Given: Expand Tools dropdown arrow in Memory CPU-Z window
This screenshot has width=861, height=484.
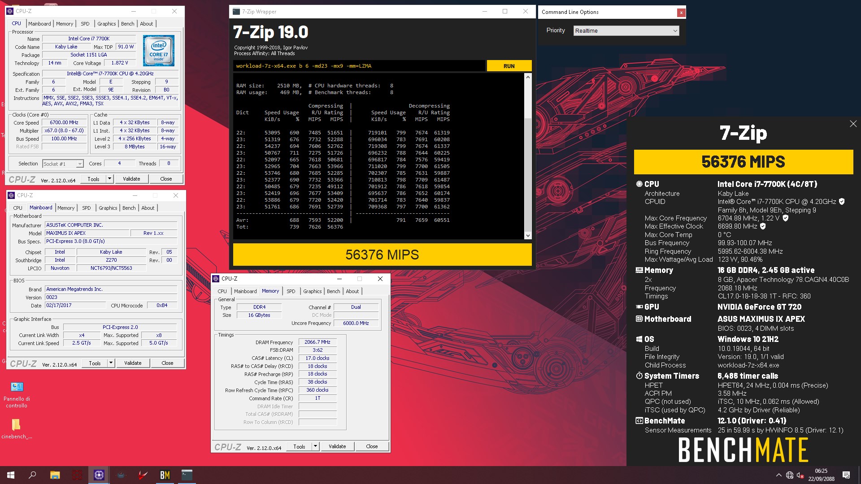Looking at the screenshot, I should [315, 446].
